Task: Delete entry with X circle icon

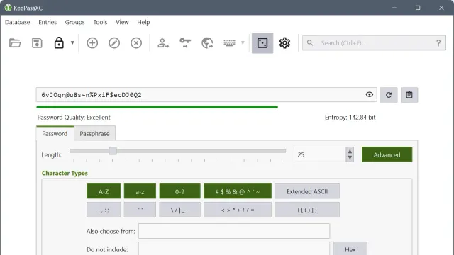Action: point(136,43)
